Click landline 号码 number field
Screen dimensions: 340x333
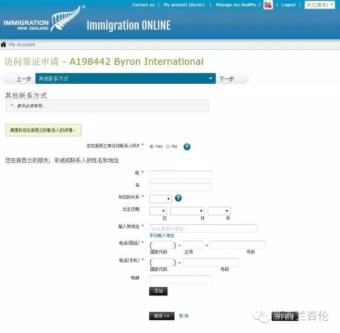point(237,245)
